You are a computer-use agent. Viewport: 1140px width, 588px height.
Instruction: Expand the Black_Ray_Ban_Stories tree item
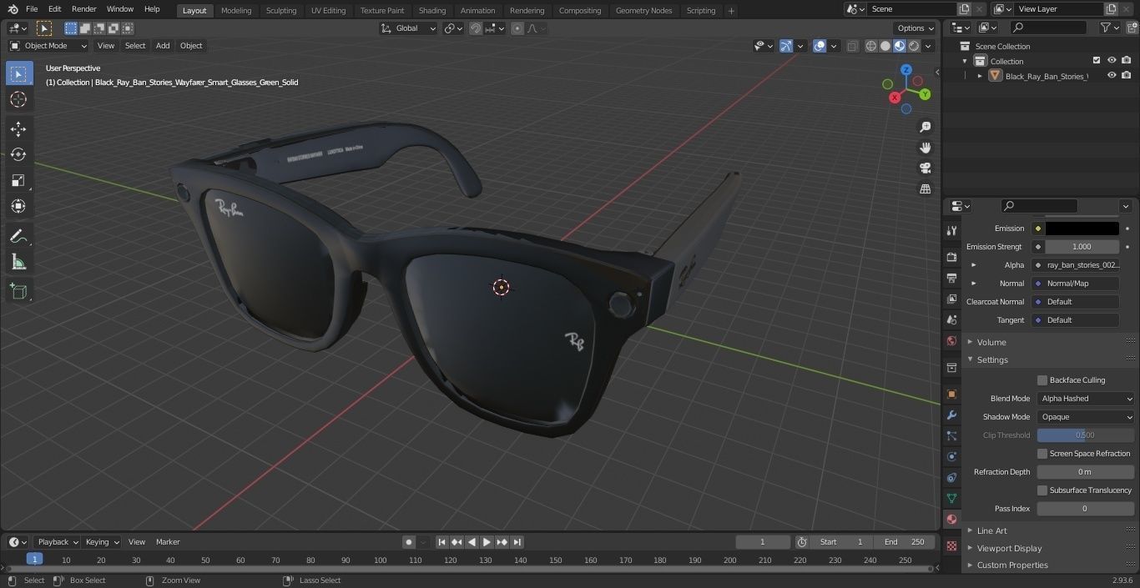[980, 76]
